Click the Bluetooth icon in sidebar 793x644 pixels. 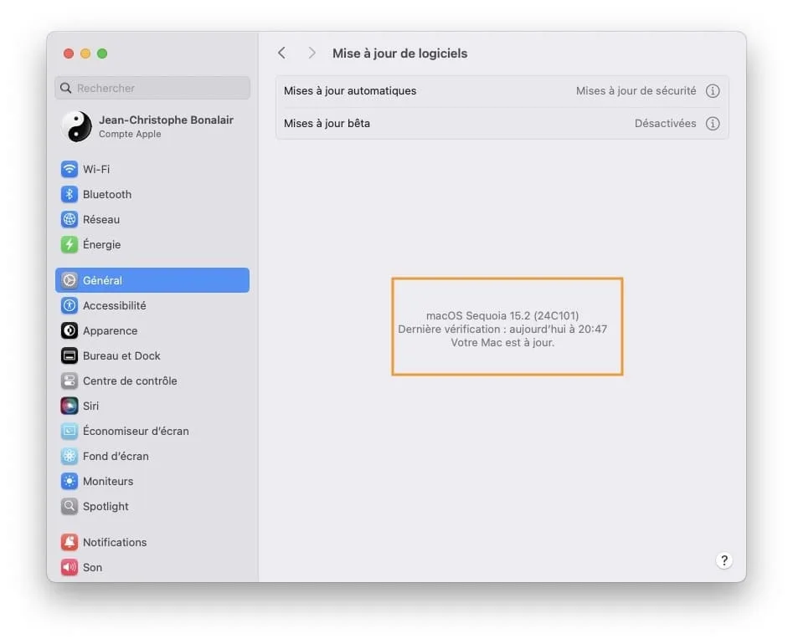pyautogui.click(x=70, y=195)
